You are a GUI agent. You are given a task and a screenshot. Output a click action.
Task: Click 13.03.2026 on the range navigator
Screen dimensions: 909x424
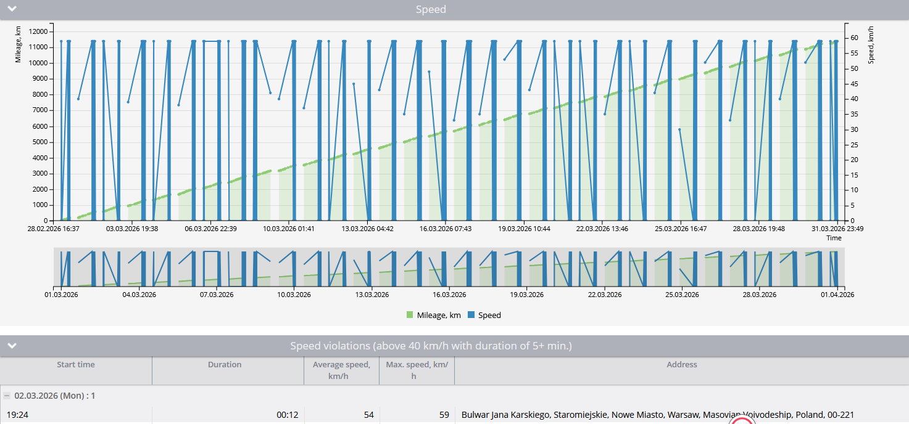(x=372, y=295)
